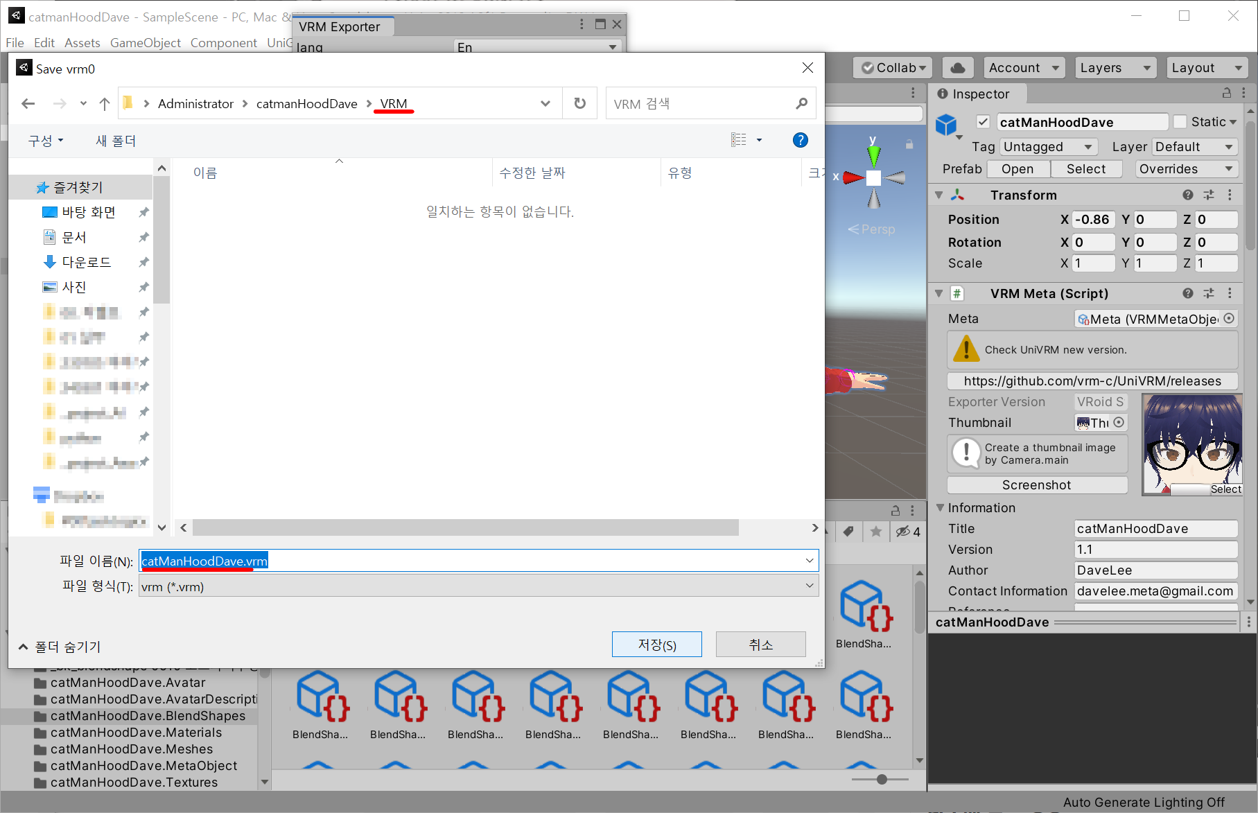Toggle the scene gizmo lock
The image size is (1258, 813).
tap(909, 144)
